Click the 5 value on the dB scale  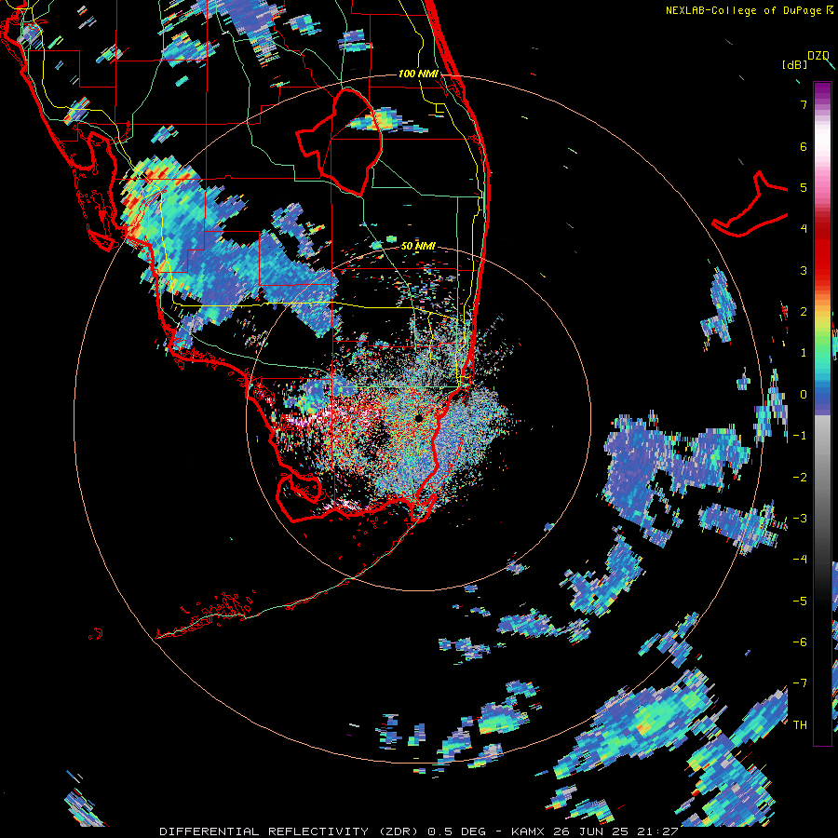804,187
